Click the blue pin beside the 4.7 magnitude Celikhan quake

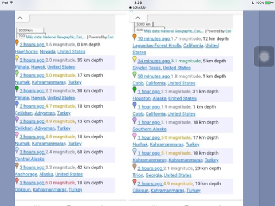(x=17, y=104)
